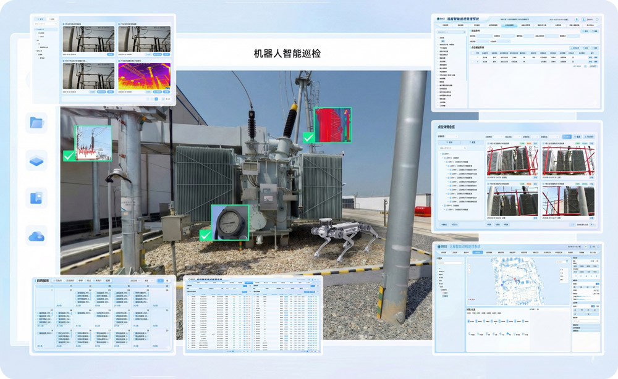Select the first tab in top-left image panel
618x379 pixels.
coord(40,20)
